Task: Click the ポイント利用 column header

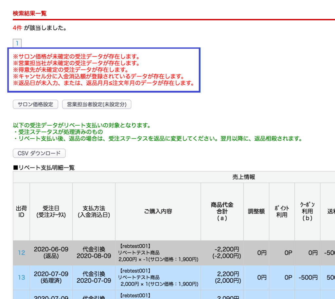Action: pyautogui.click(x=282, y=211)
